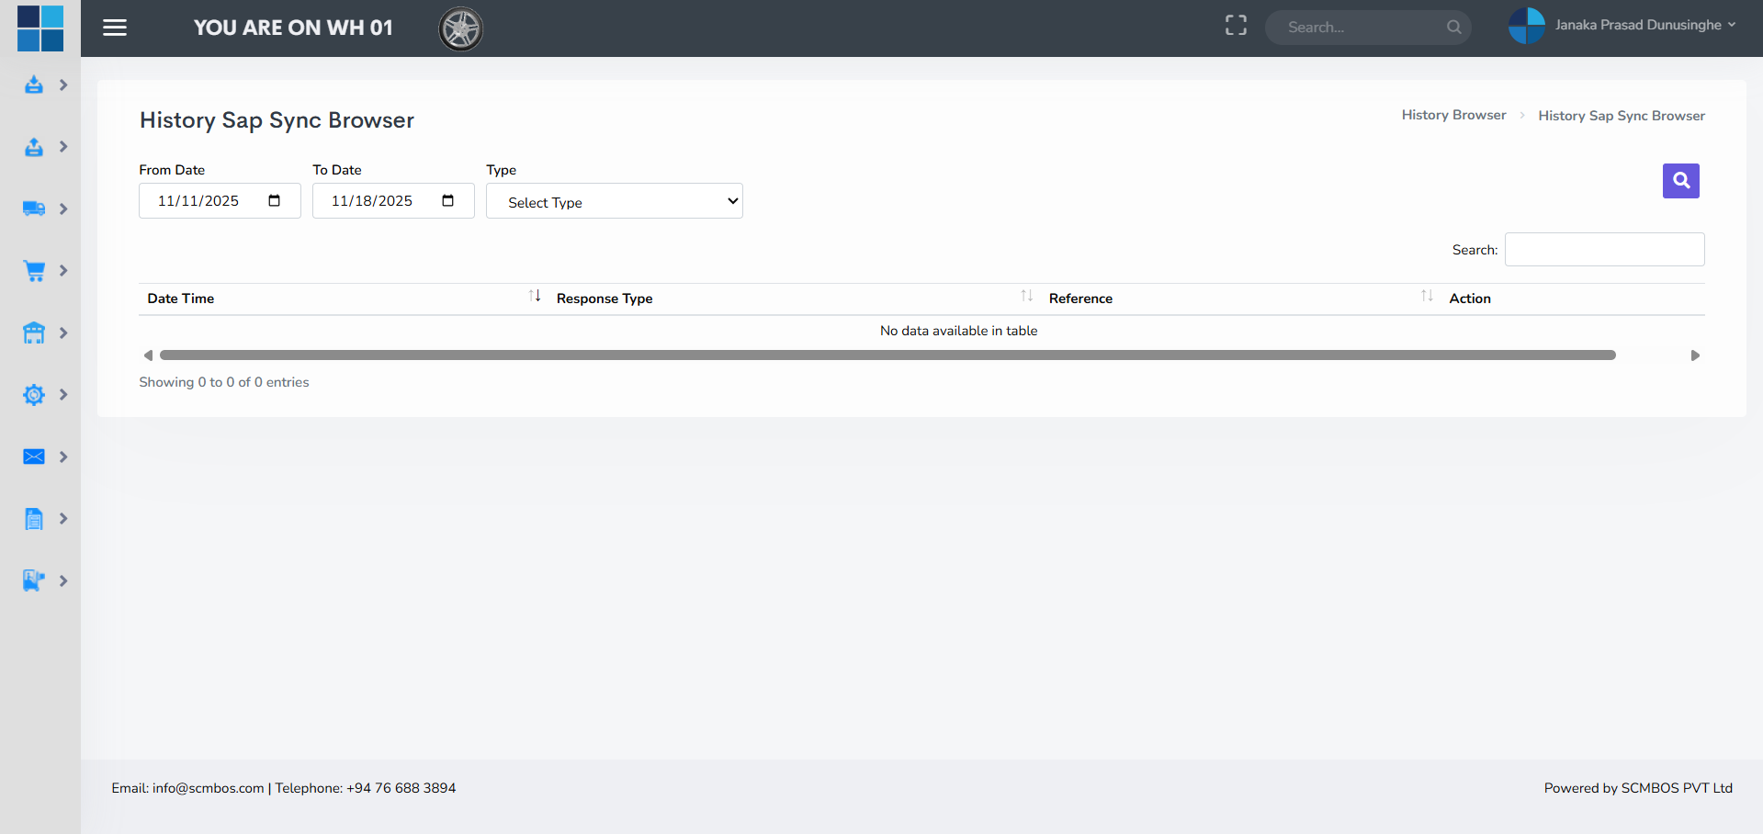The height and width of the screenshot is (834, 1763).
Task: Open the To Date calendar picker
Action: click(447, 201)
